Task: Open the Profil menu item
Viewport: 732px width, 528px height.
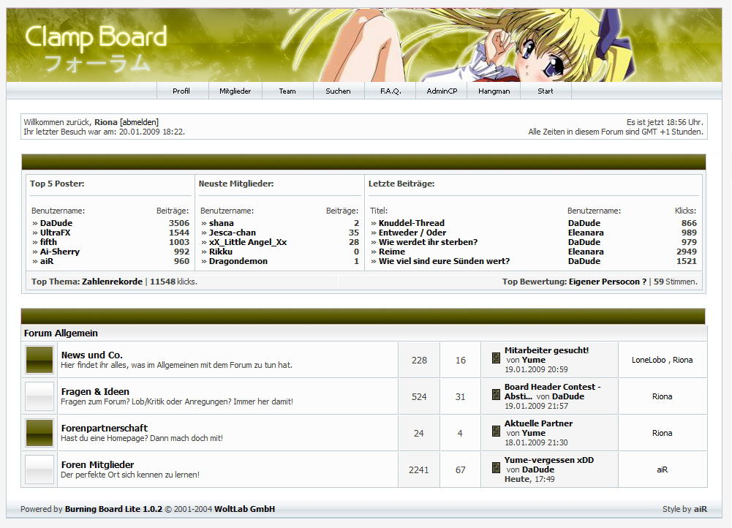Action: (x=181, y=91)
